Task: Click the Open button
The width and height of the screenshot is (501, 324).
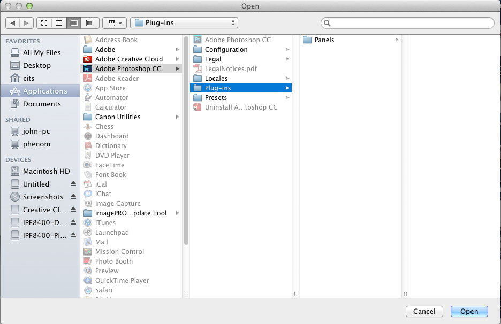Action: tap(469, 311)
